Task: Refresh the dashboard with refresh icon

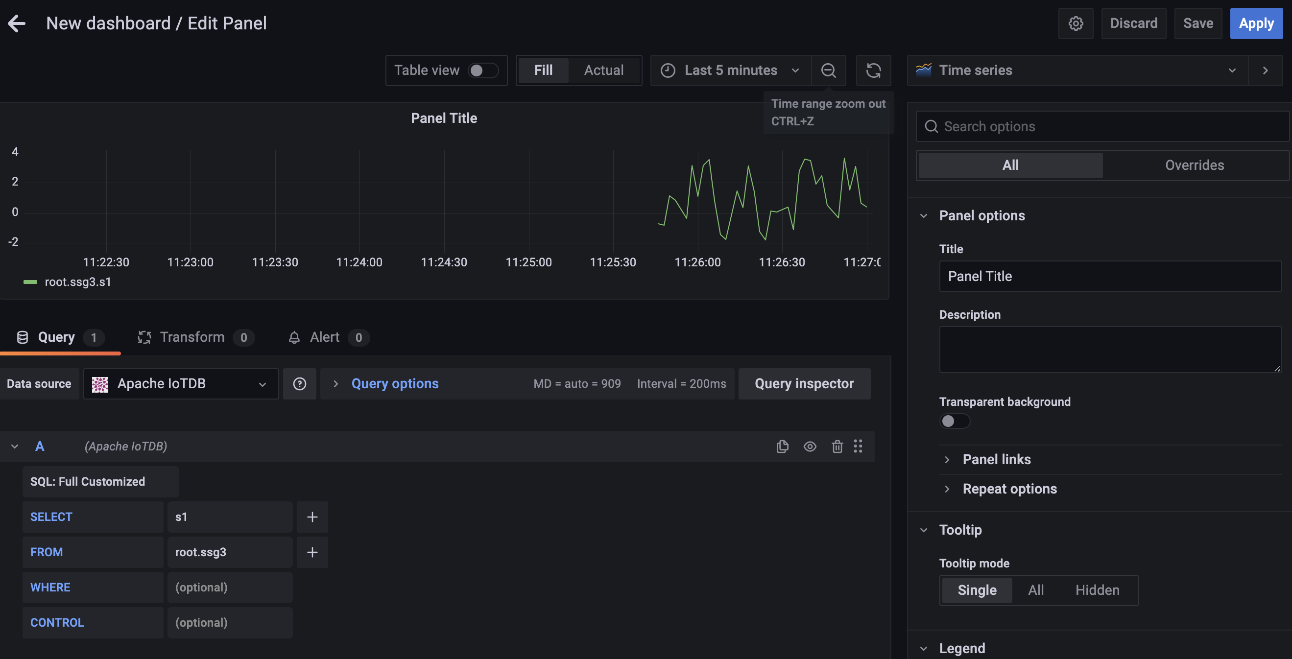Action: coord(873,70)
